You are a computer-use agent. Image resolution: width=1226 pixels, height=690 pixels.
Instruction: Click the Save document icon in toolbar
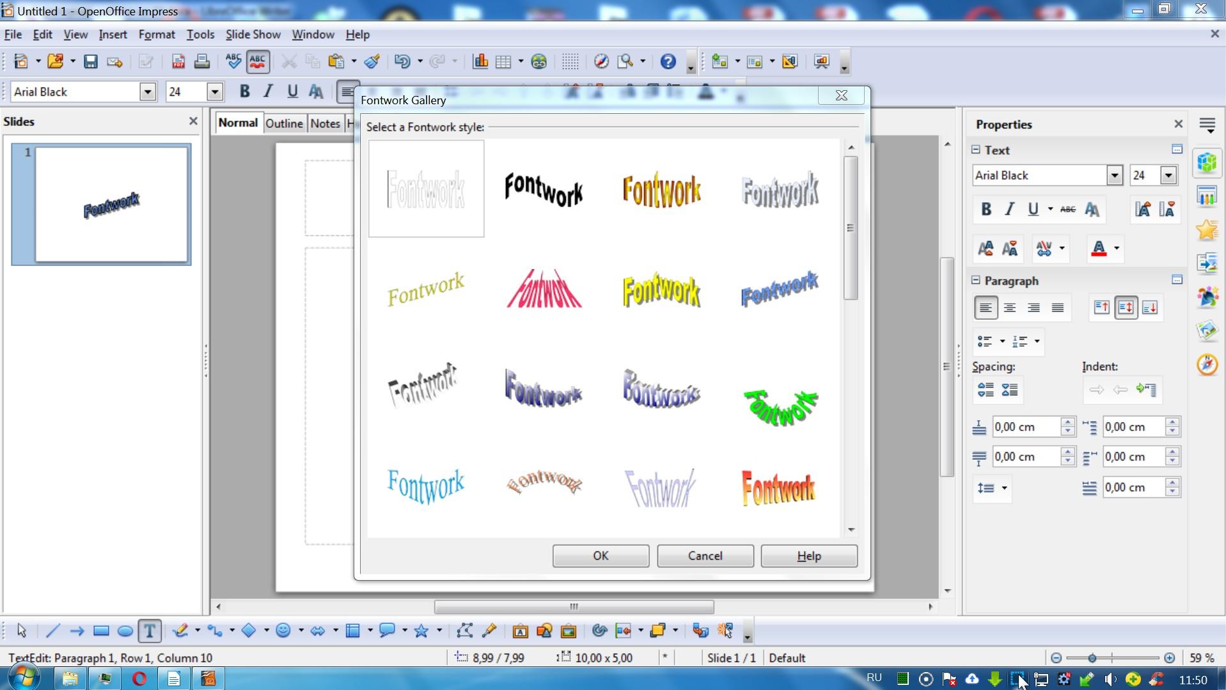point(90,61)
